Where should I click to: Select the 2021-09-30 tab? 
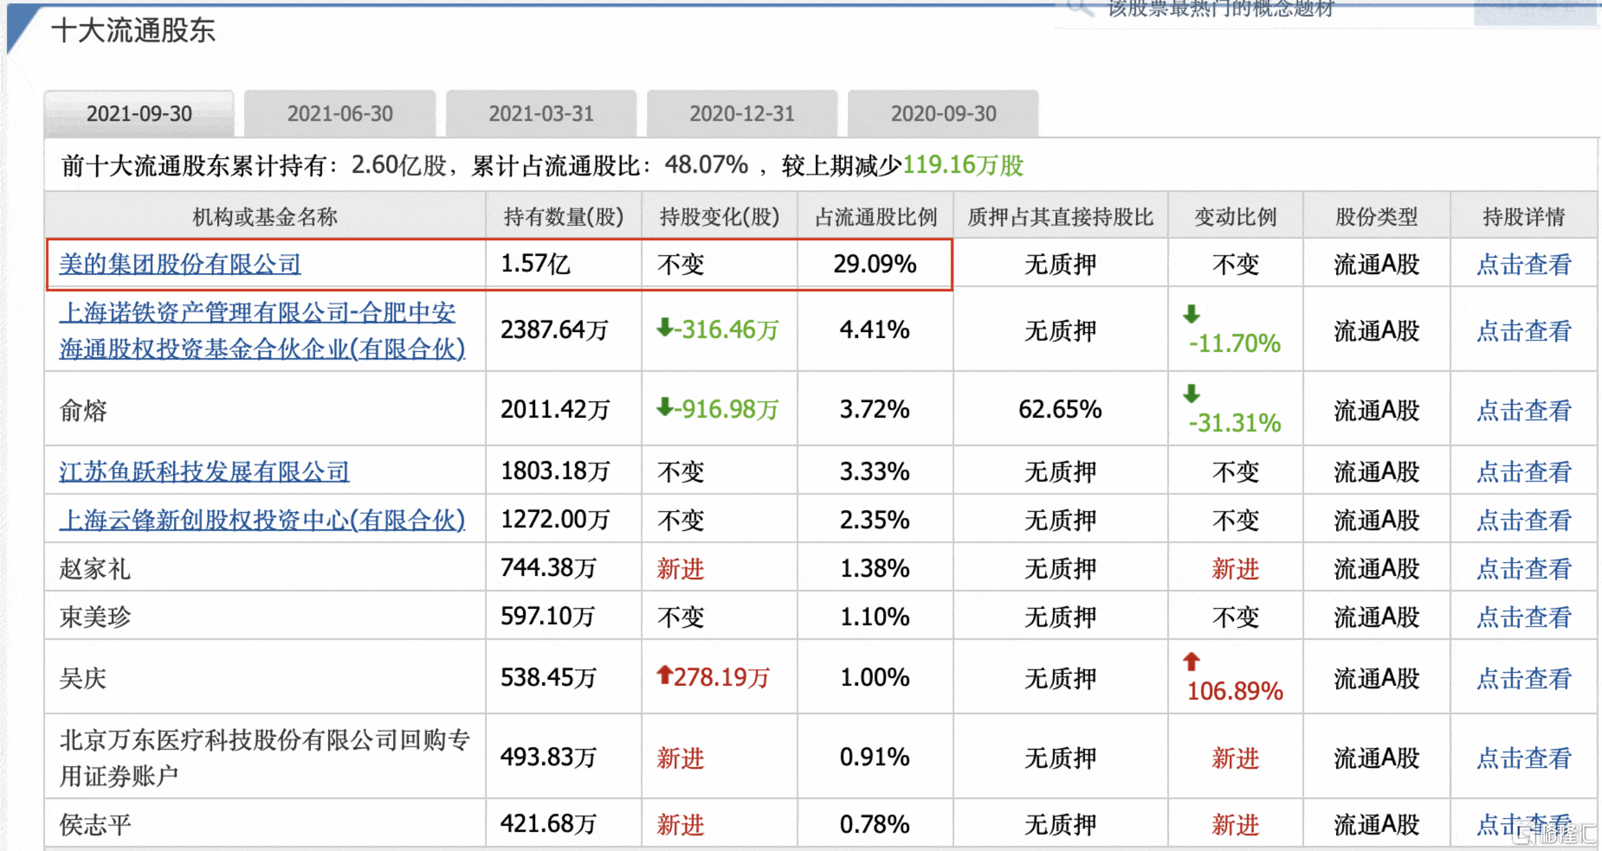coord(139,114)
